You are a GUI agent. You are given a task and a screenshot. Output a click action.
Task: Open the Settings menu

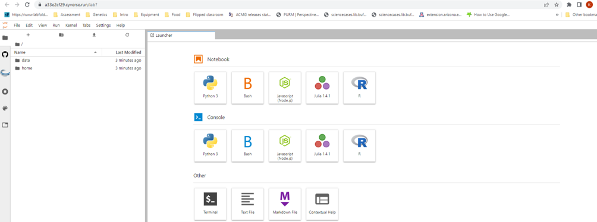pos(103,26)
